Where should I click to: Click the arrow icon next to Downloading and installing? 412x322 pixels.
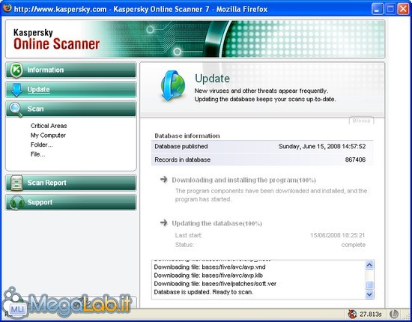click(164, 180)
